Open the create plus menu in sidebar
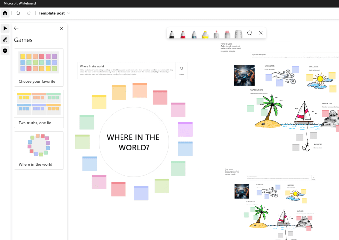The height and width of the screenshot is (240, 339). (x=5, y=51)
